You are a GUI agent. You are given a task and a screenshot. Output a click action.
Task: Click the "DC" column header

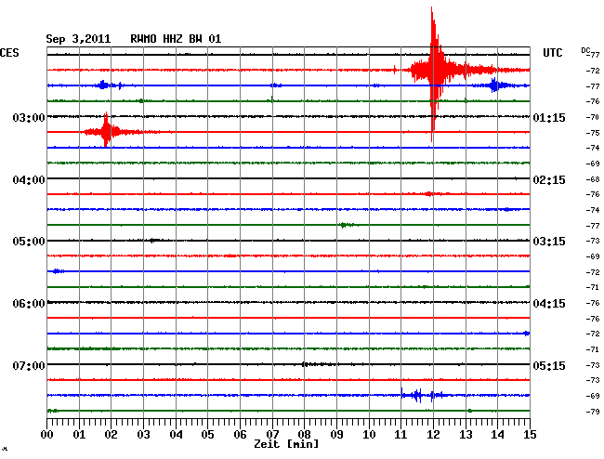[x=585, y=50]
